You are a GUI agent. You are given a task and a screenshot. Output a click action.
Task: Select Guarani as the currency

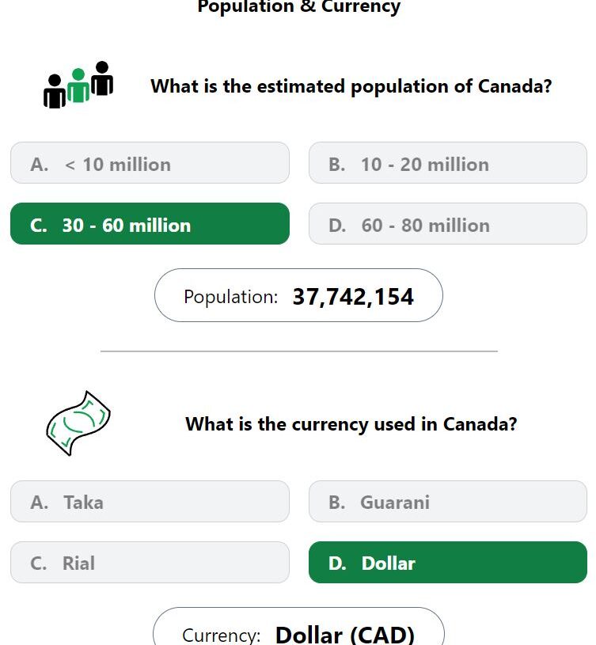pos(448,502)
